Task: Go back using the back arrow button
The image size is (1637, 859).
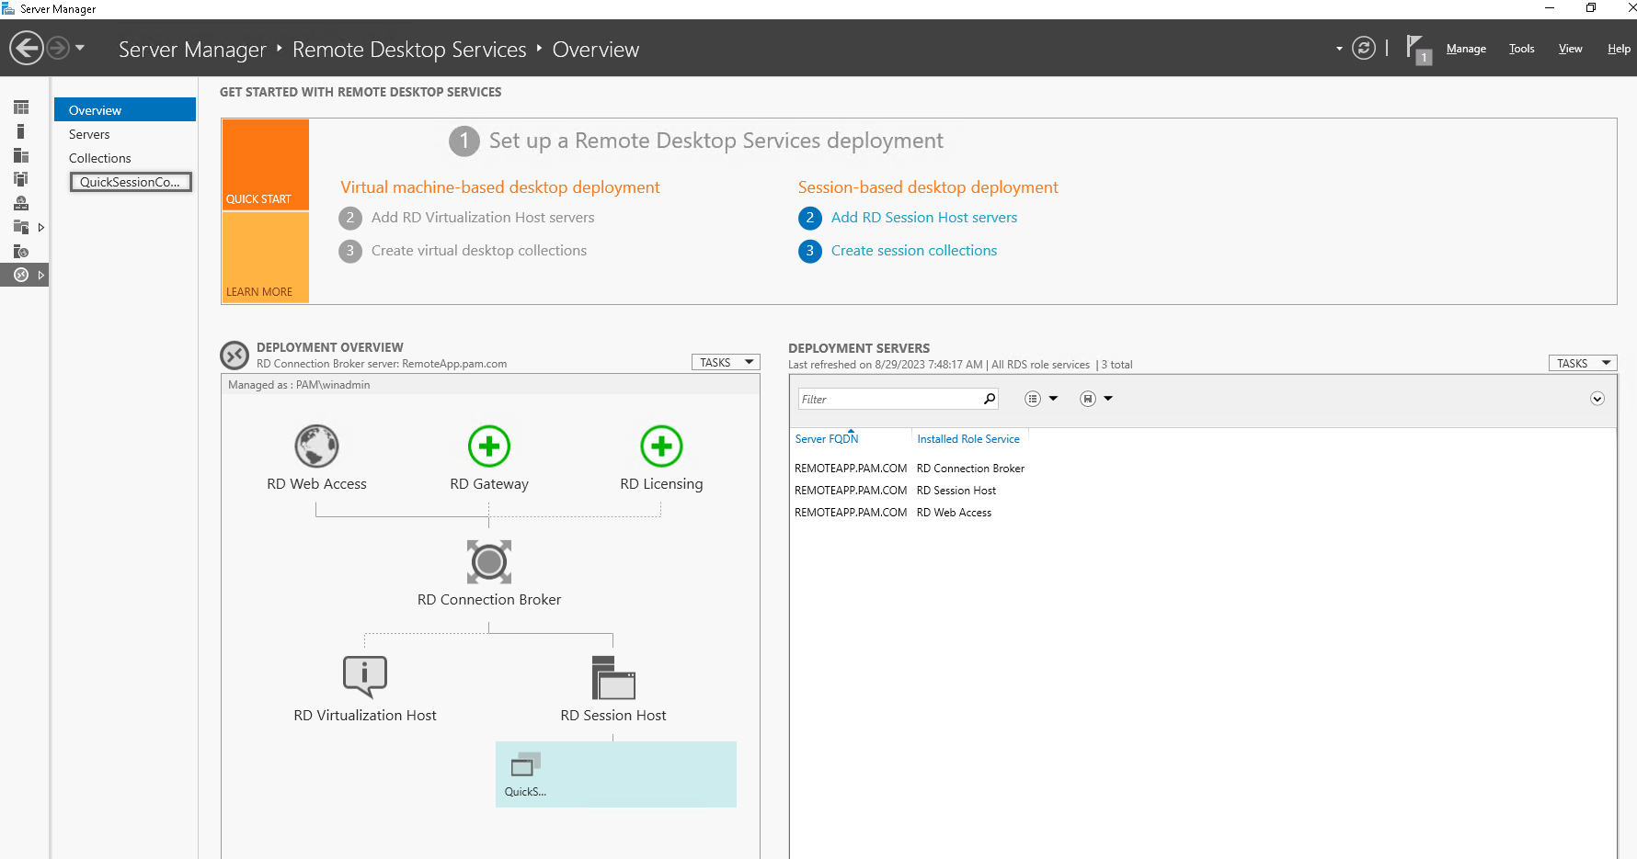Action: point(27,48)
